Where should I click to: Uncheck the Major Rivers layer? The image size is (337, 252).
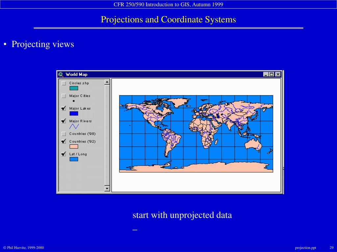[x=64, y=121]
